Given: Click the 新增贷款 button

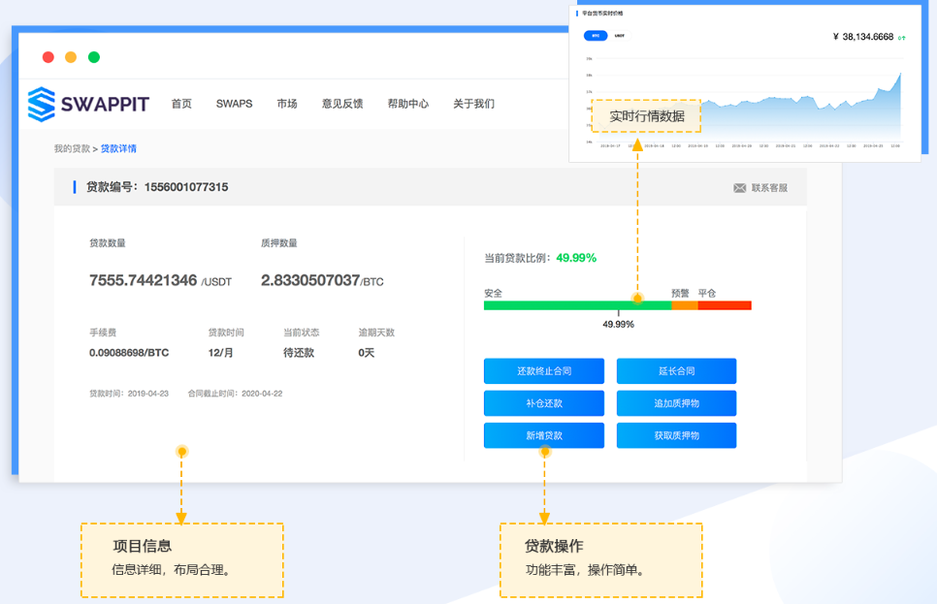Looking at the screenshot, I should pyautogui.click(x=544, y=435).
